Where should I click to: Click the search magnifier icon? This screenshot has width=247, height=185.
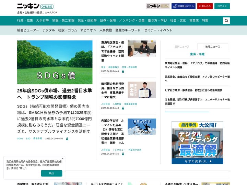pyautogui.click(x=226, y=21)
